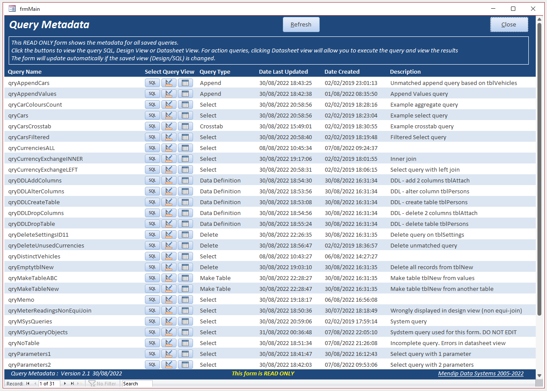Viewport: 547px width, 391px height.
Task: Click the Description column header
Action: click(x=405, y=72)
